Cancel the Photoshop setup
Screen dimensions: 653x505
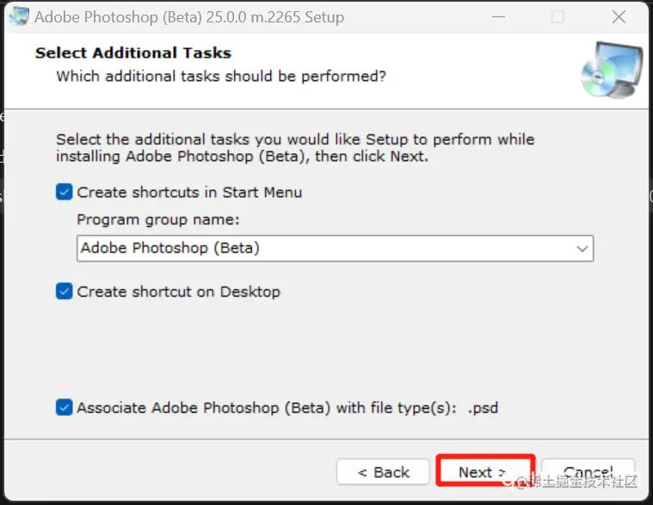[x=588, y=471]
